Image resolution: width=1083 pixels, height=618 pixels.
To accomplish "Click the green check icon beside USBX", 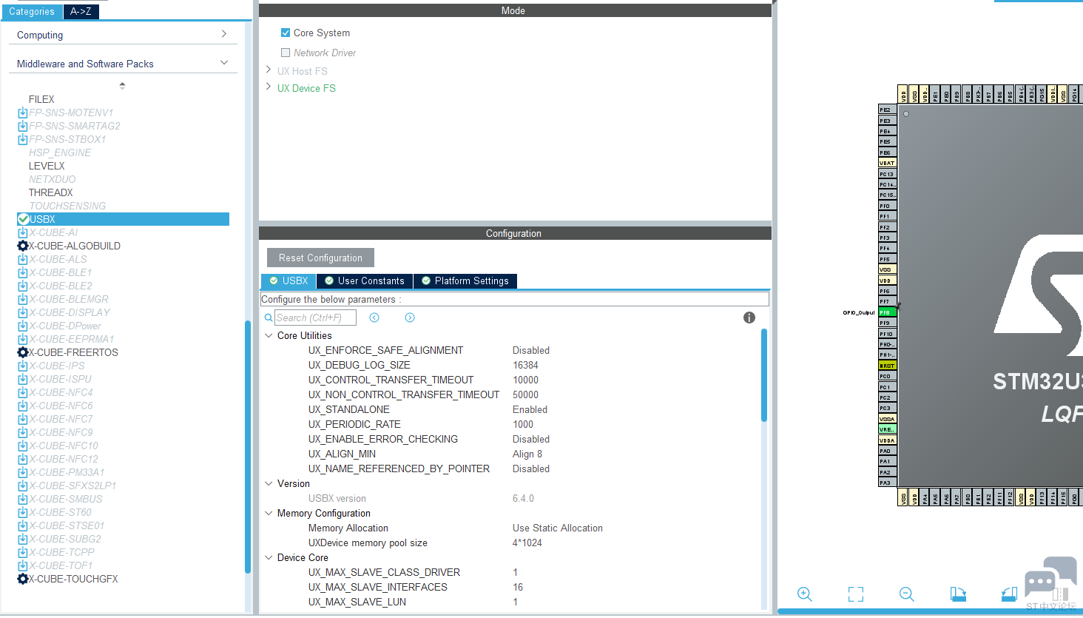I will pyautogui.click(x=23, y=219).
